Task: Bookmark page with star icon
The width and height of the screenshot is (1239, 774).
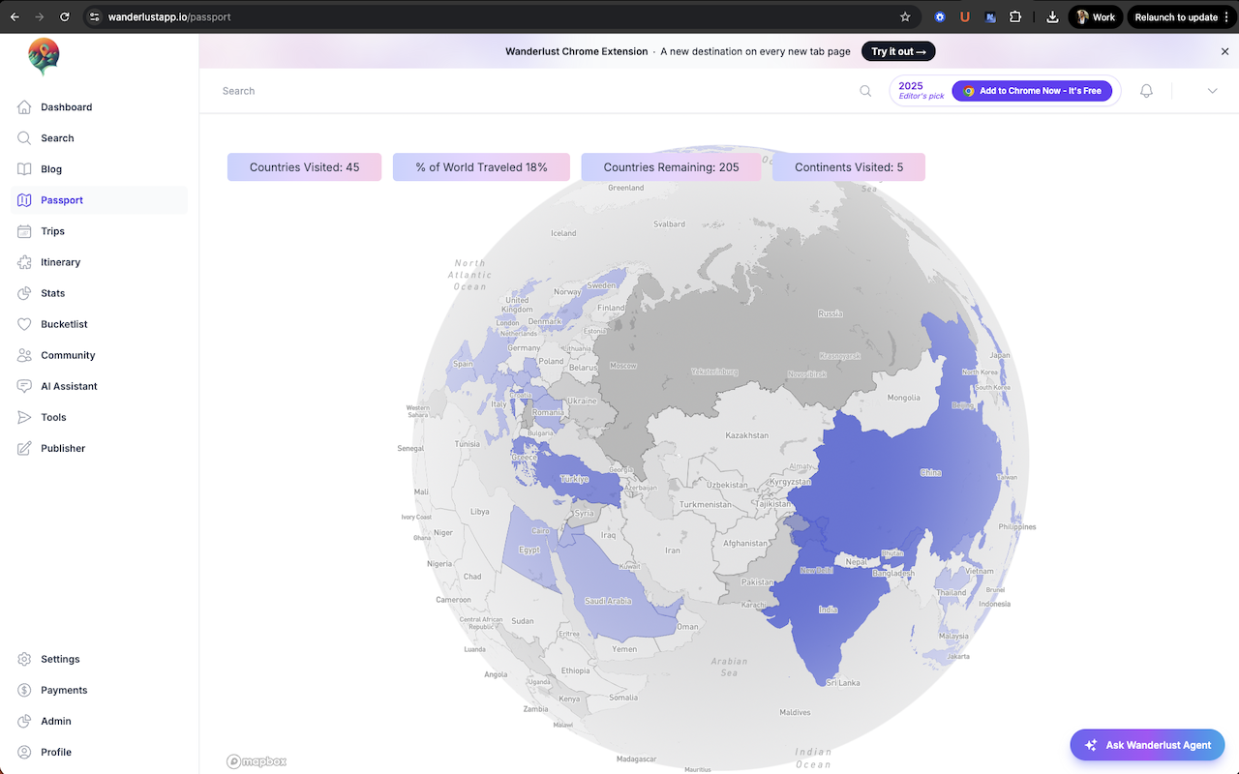Action: point(905,16)
